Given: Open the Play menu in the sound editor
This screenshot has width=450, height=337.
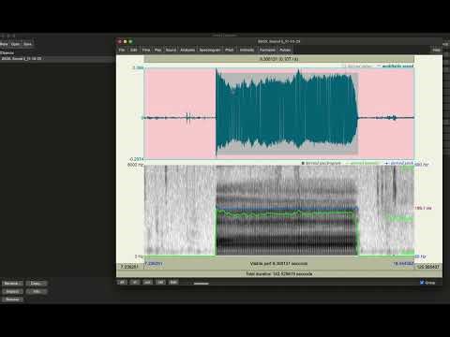Looking at the screenshot, I should (157, 50).
